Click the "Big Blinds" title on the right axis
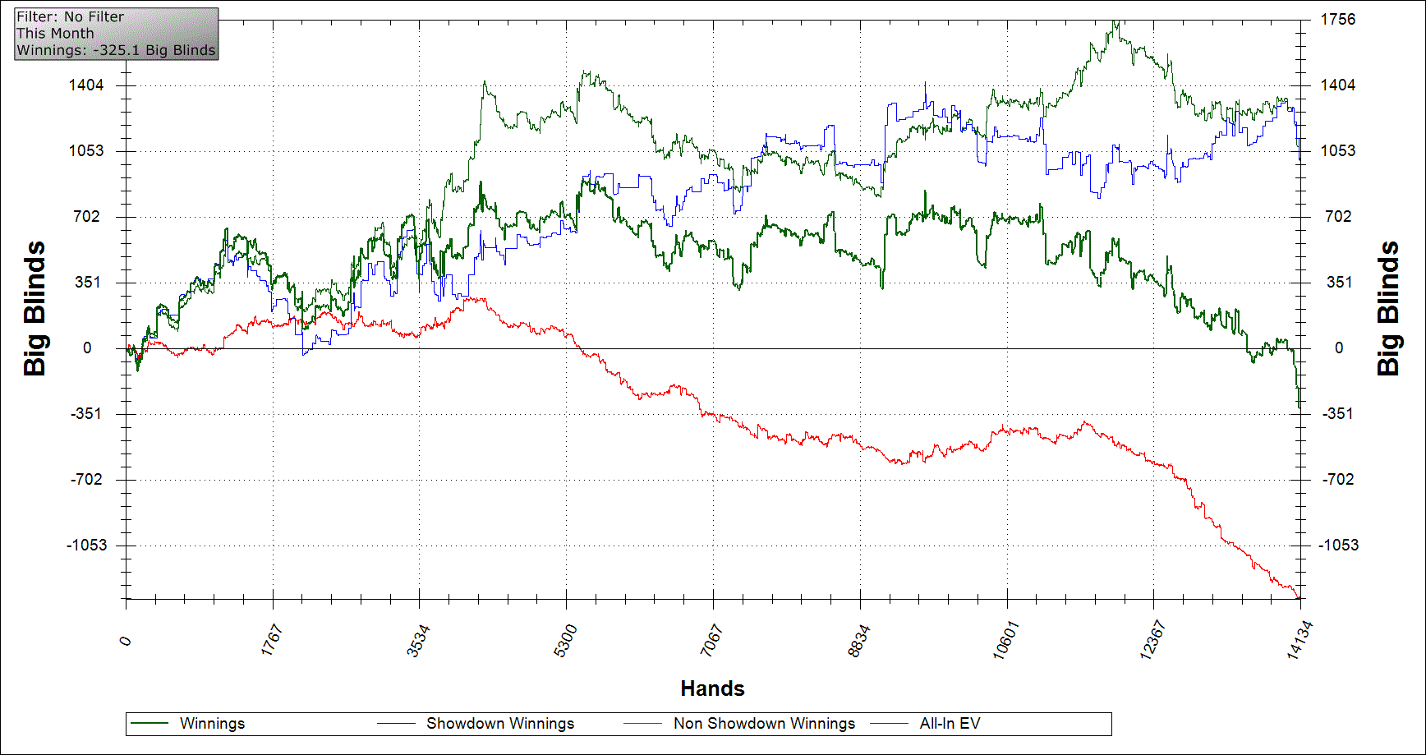1426x755 pixels. (x=1387, y=309)
